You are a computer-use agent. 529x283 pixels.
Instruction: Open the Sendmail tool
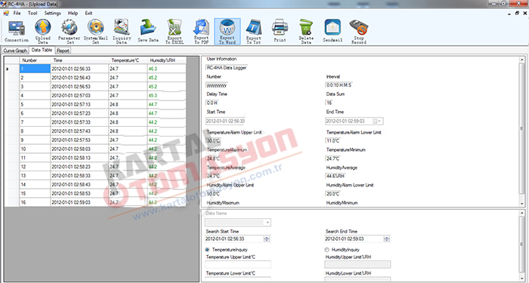(333, 31)
